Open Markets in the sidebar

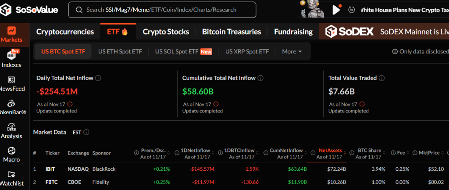click(x=11, y=34)
